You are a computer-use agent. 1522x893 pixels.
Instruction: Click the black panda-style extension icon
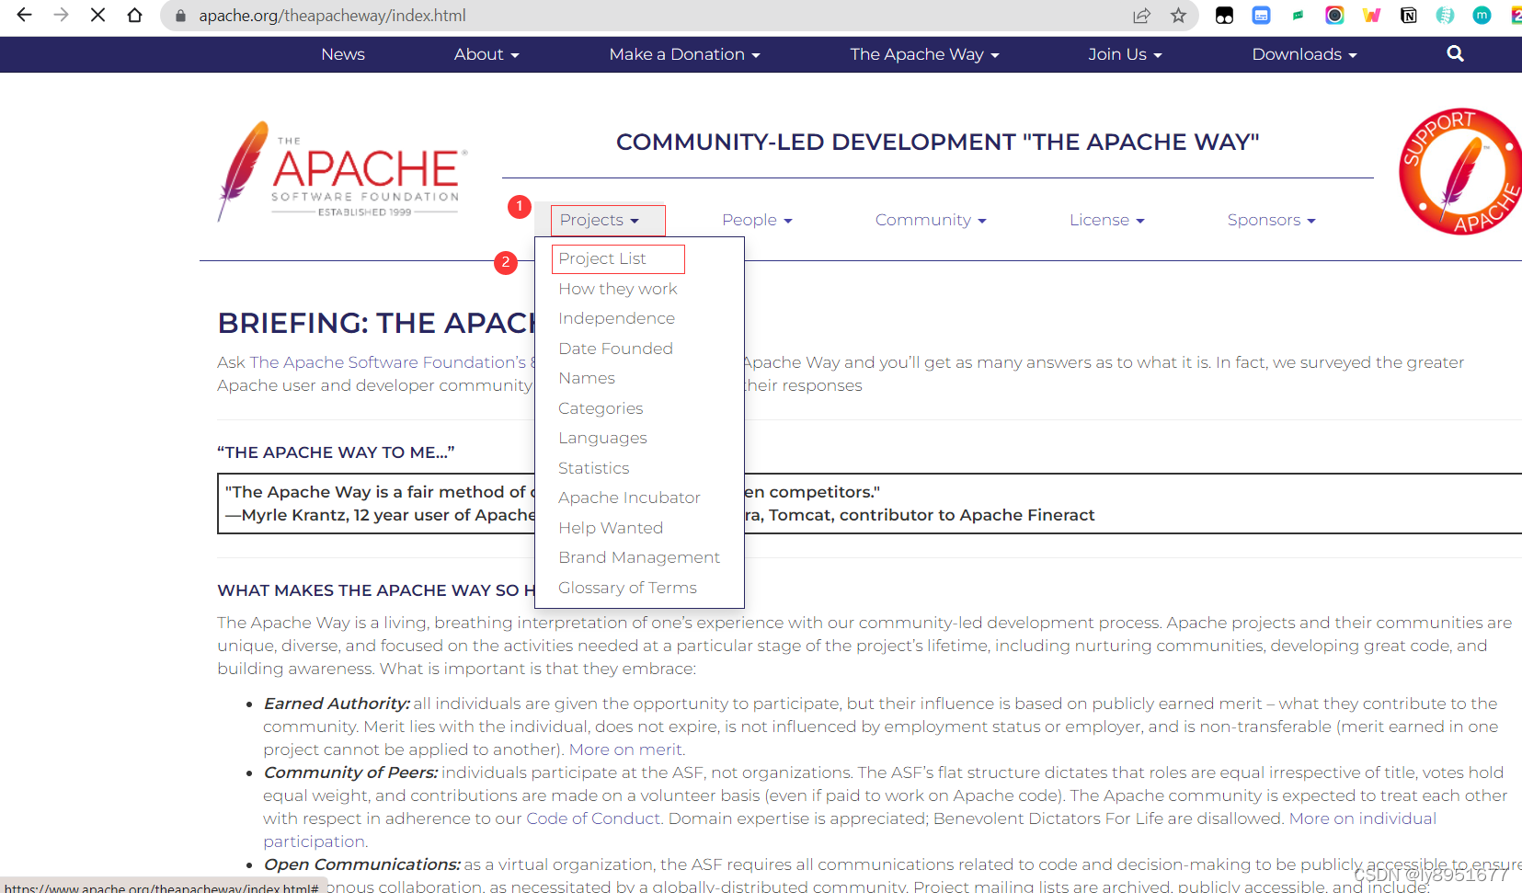pyautogui.click(x=1224, y=15)
